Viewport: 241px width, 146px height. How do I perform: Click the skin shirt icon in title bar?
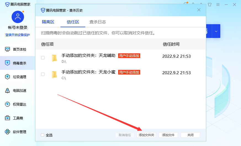click(x=210, y=5)
